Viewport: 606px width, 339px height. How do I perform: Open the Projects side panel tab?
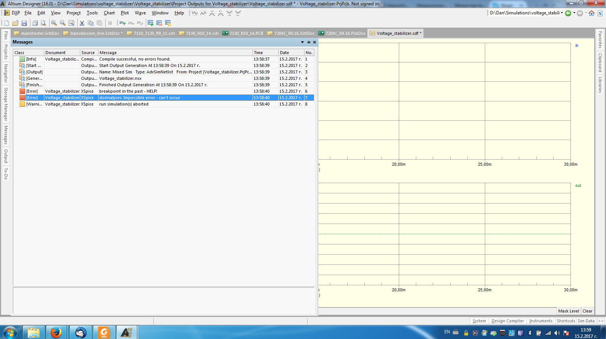(6, 51)
